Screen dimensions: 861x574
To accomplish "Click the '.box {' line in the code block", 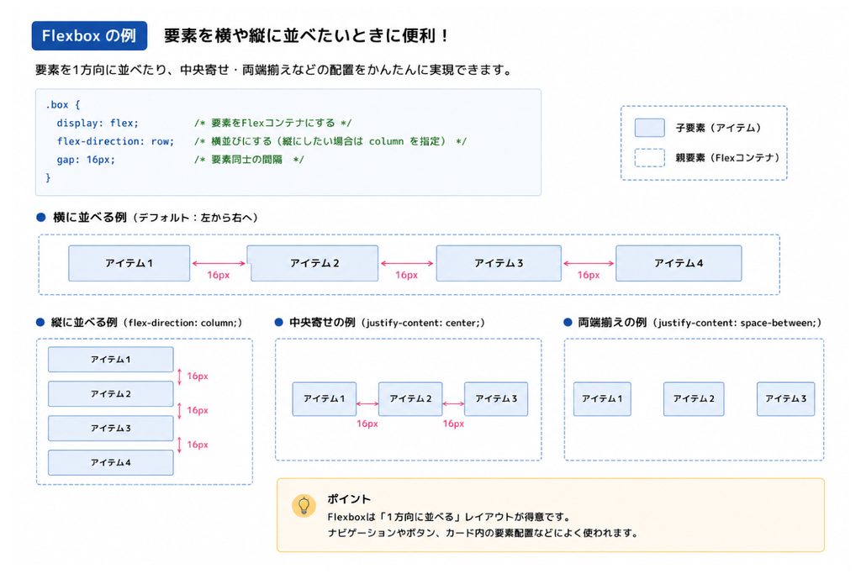I will [x=62, y=104].
